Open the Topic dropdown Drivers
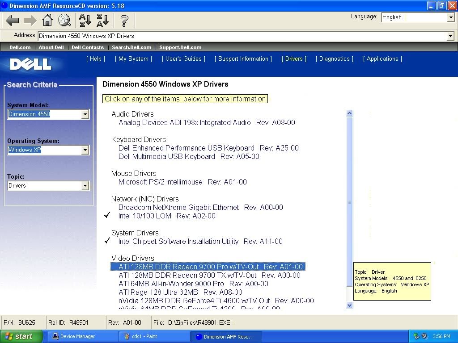Image resolution: width=458 pixels, height=343 pixels. (x=85, y=186)
